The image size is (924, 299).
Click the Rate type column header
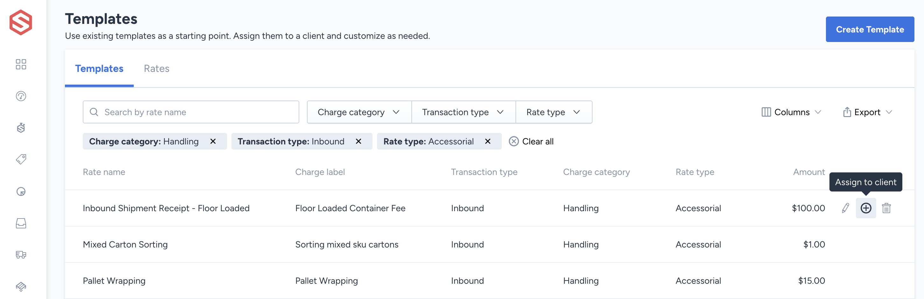click(x=694, y=172)
